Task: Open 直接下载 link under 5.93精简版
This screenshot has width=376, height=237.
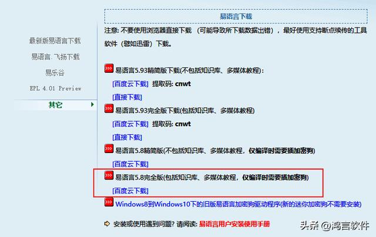Action: tap(127, 97)
